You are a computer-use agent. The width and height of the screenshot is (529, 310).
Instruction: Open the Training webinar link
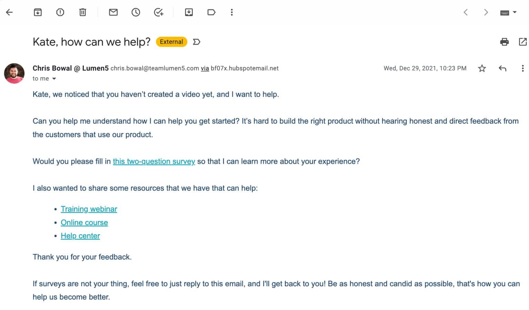[x=89, y=209]
